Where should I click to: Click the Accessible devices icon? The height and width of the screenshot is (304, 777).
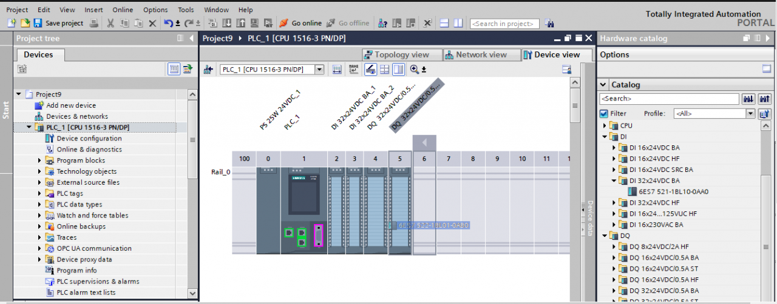[382, 23]
